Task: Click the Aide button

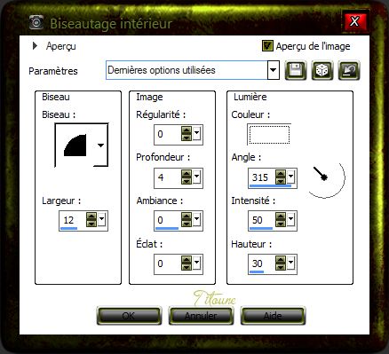Action: click(273, 316)
